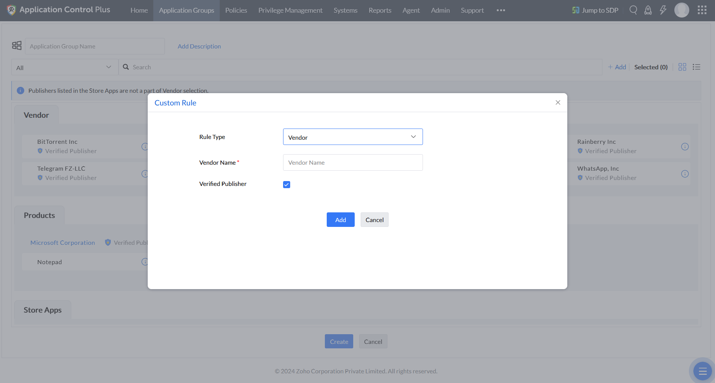Uncheck the Verified Publisher checkbox
715x383 pixels.
tap(286, 184)
